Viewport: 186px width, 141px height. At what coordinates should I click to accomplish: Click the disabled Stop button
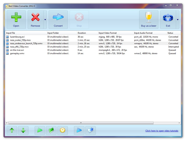[79, 20]
